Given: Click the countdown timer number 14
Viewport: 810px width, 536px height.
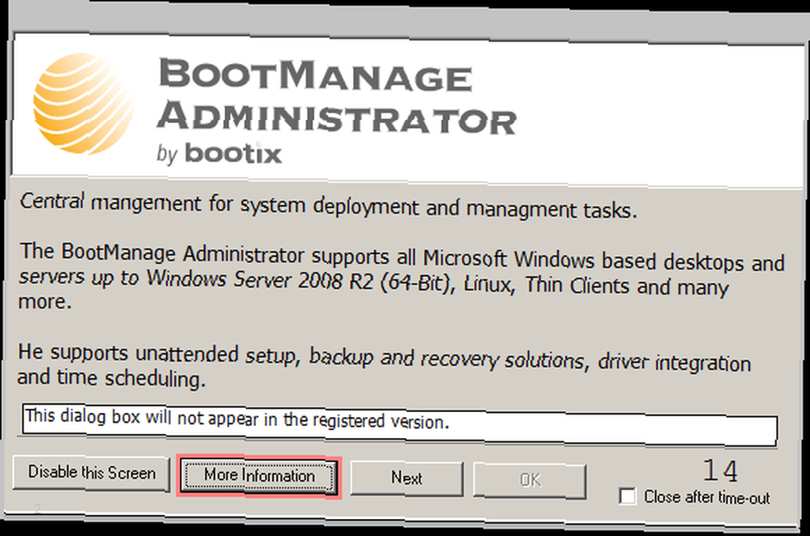Looking at the screenshot, I should [x=720, y=470].
